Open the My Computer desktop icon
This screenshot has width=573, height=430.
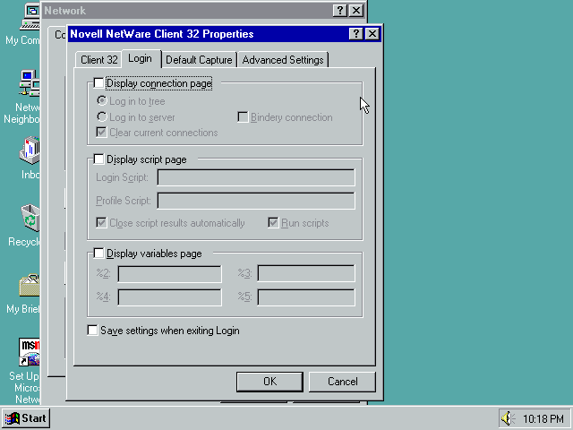point(30,18)
